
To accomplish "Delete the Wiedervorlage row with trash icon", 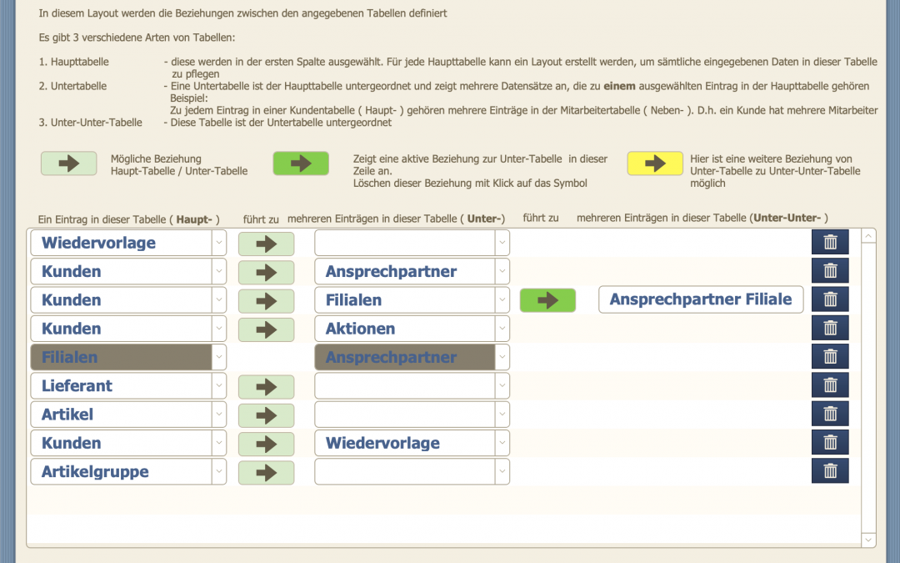I will (x=830, y=243).
